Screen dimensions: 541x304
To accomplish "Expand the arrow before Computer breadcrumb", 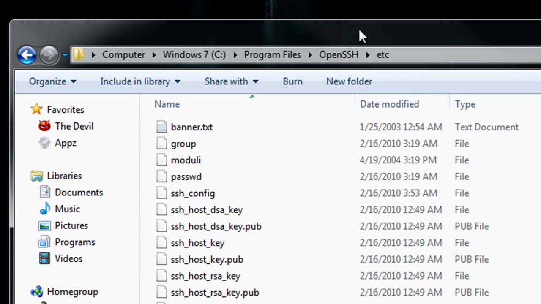I will coord(93,55).
